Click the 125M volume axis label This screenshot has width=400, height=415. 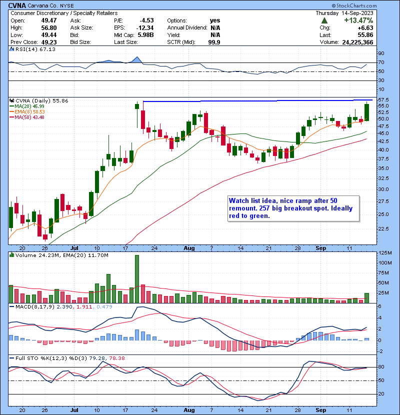pos(385,253)
